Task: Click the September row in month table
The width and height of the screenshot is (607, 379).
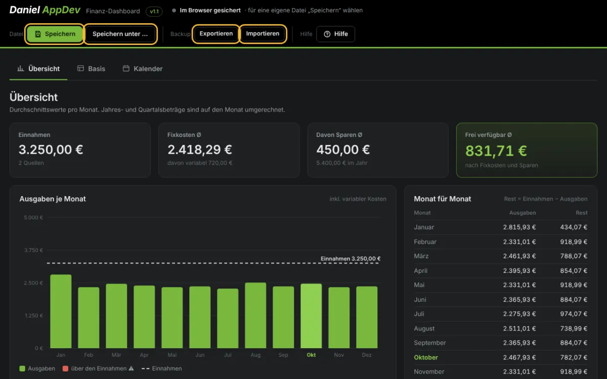Action: click(501, 343)
